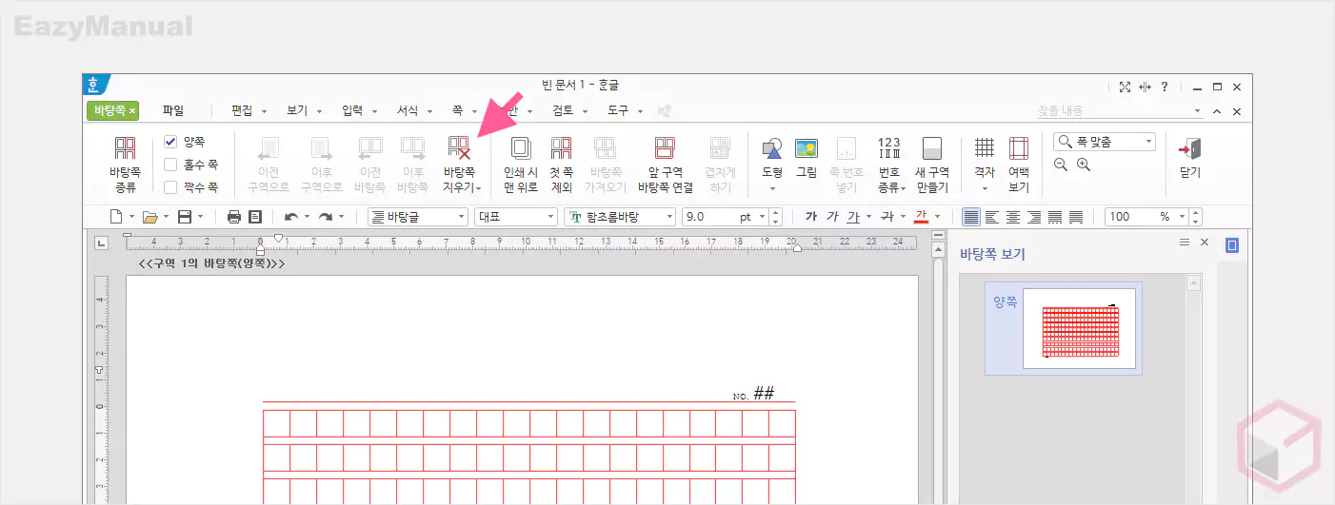Uncheck the 양쪽 checkbox
Screen dimensions: 1335x505
pos(170,142)
